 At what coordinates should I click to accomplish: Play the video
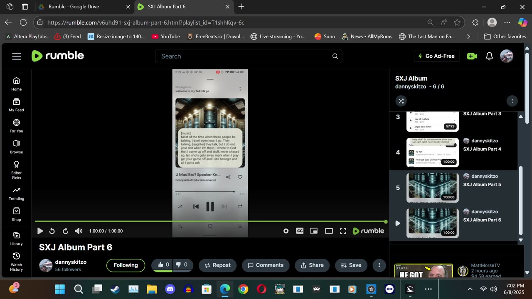click(40, 231)
